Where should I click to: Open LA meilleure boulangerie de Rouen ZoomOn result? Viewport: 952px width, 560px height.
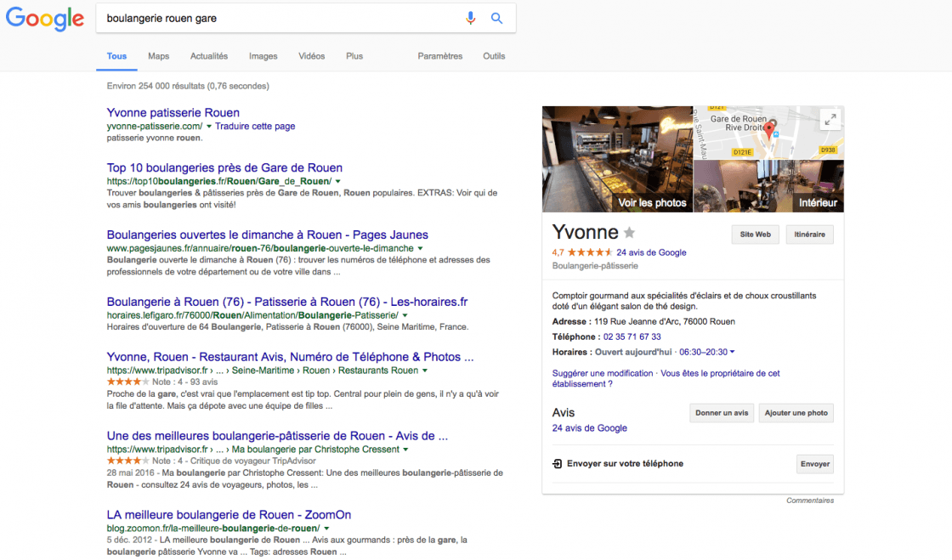click(229, 514)
